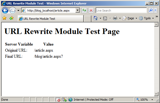Click the Value column header
Image resolution: width=160 pixels, height=103 pixels.
click(x=48, y=44)
